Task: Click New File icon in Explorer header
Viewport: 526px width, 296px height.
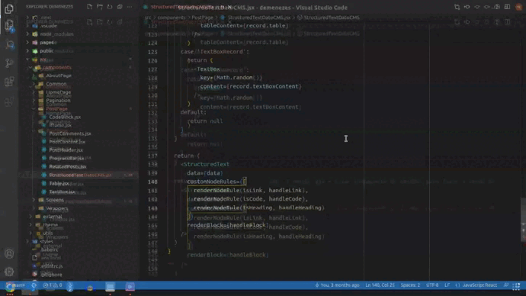Action: click(89, 7)
